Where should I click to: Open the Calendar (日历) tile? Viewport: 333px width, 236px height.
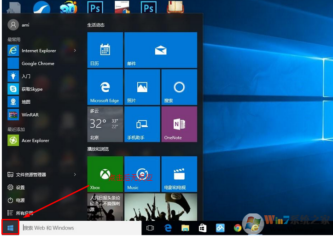click(105, 50)
